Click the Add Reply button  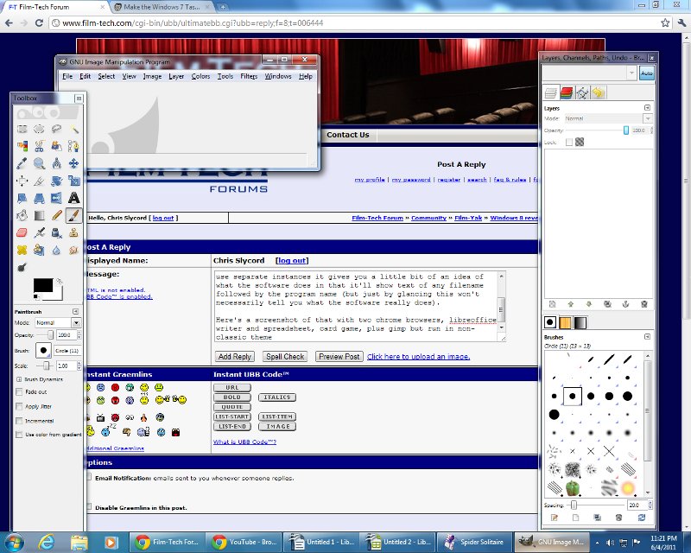pyautogui.click(x=234, y=356)
